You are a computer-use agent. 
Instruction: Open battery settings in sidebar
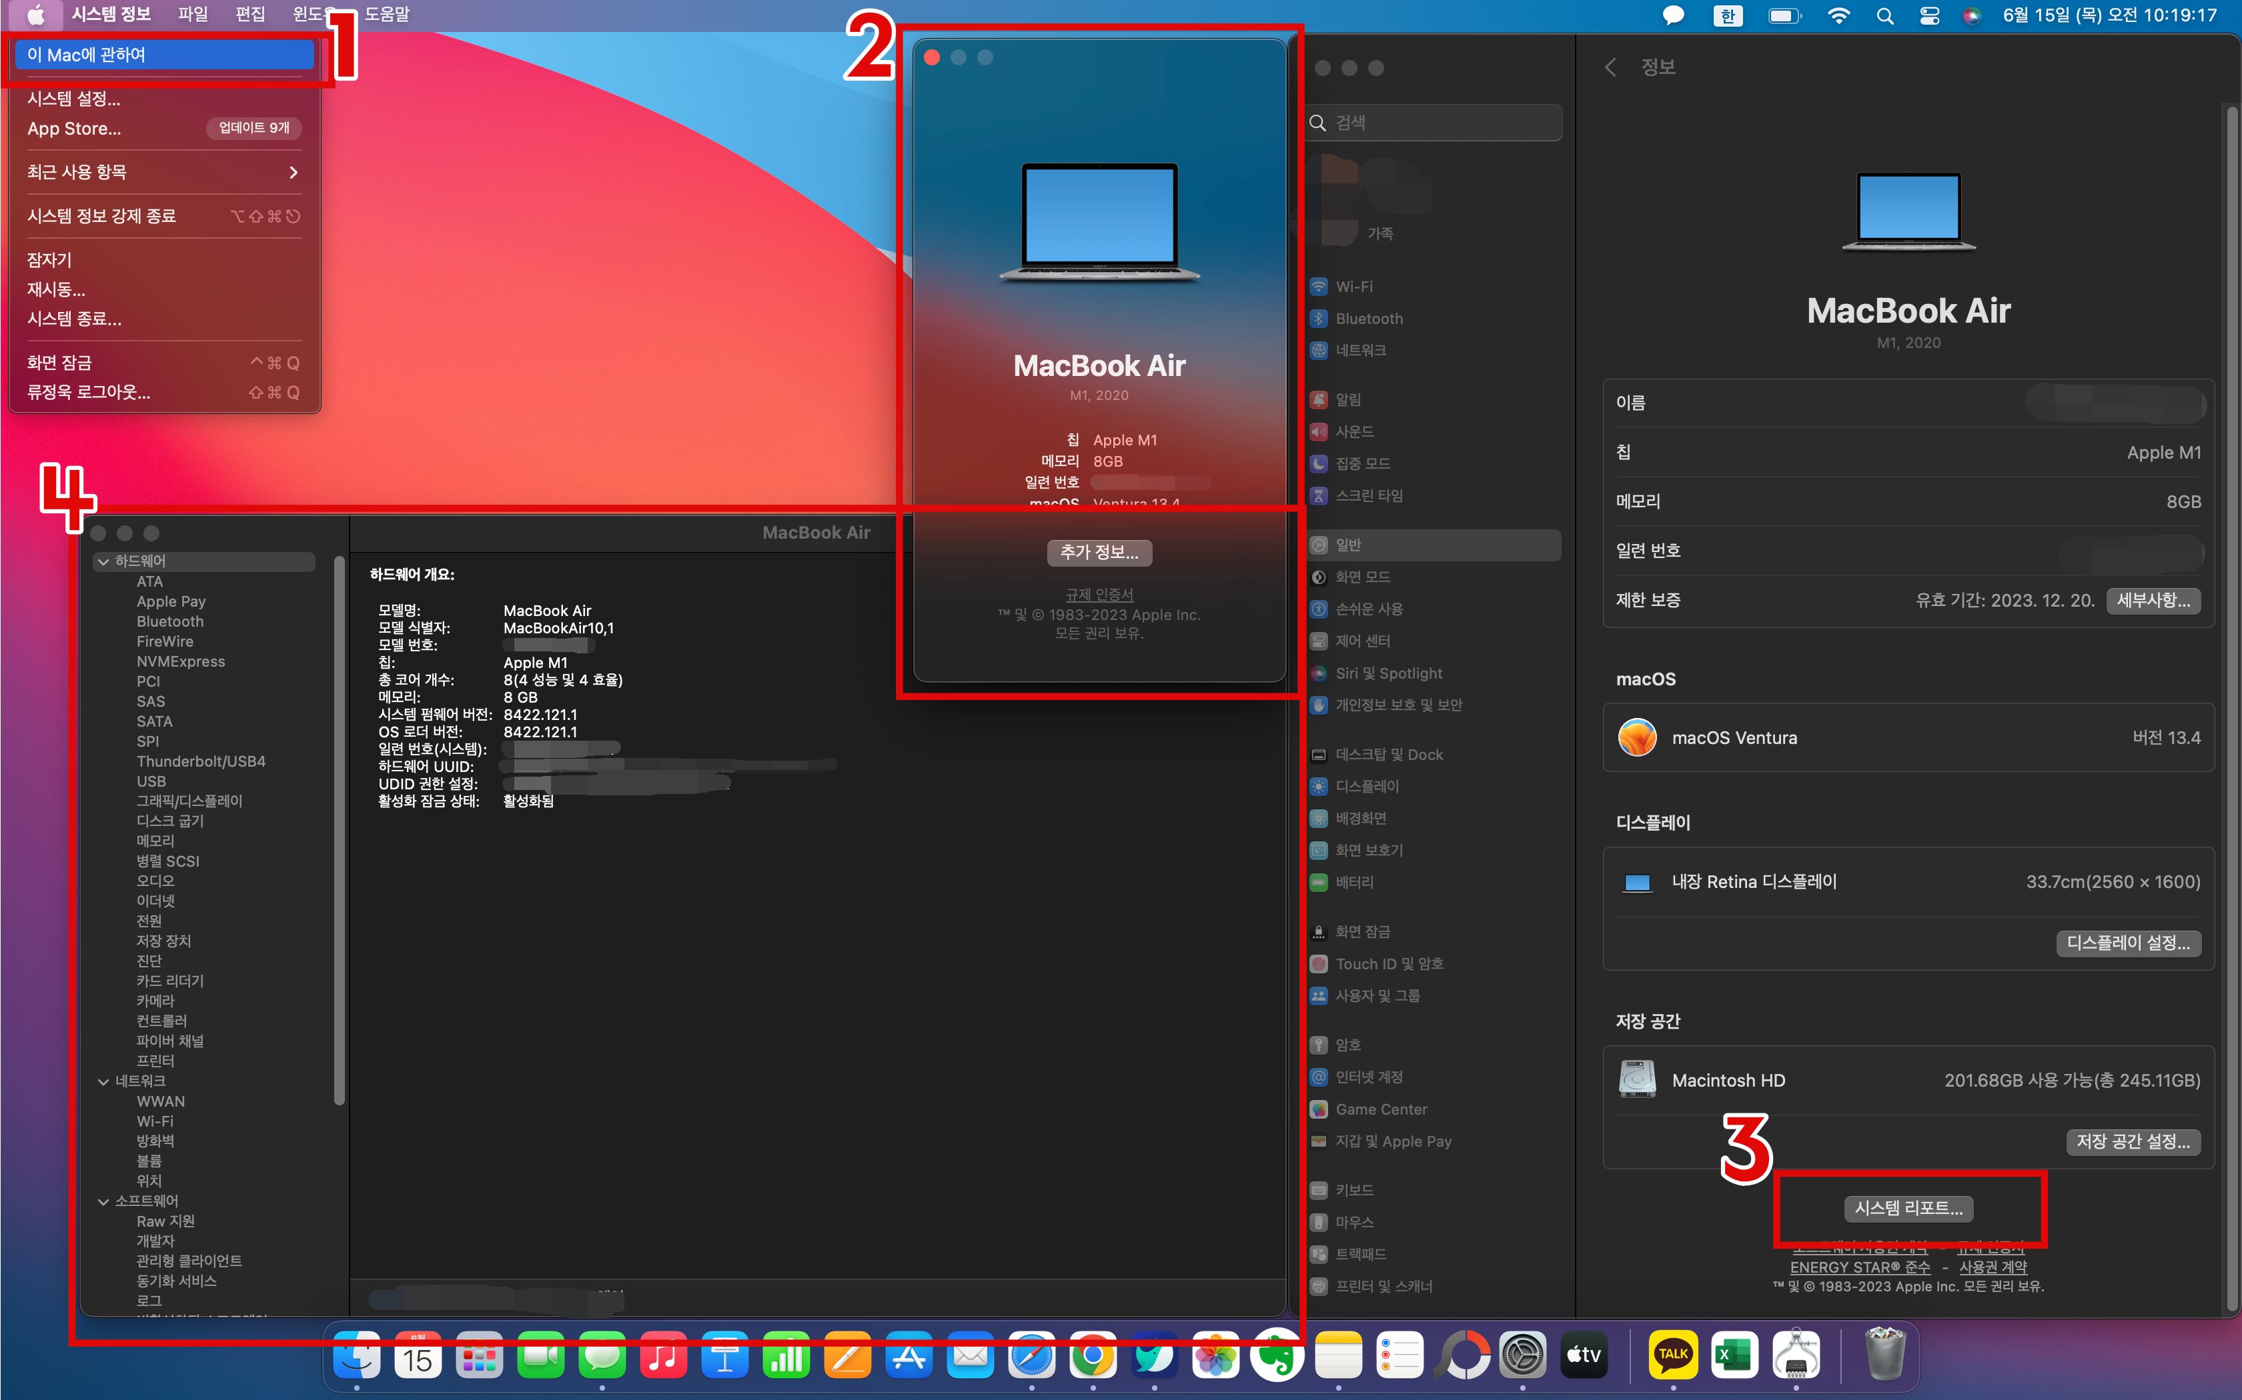point(1353,883)
